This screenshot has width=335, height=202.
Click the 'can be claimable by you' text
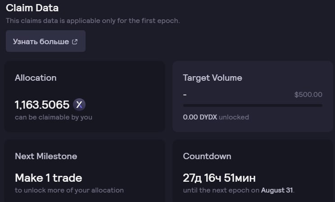point(54,117)
